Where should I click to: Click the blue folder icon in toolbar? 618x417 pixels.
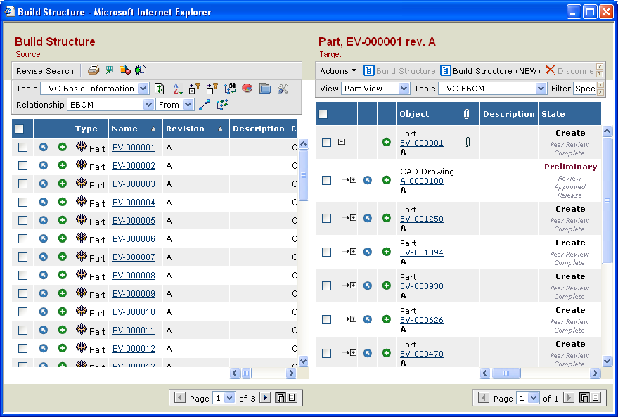tap(265, 89)
